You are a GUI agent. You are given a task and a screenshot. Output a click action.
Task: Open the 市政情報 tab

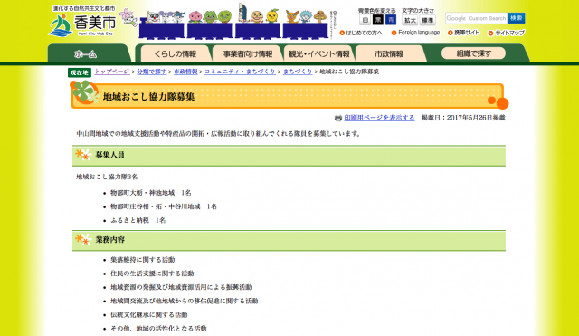point(389,54)
